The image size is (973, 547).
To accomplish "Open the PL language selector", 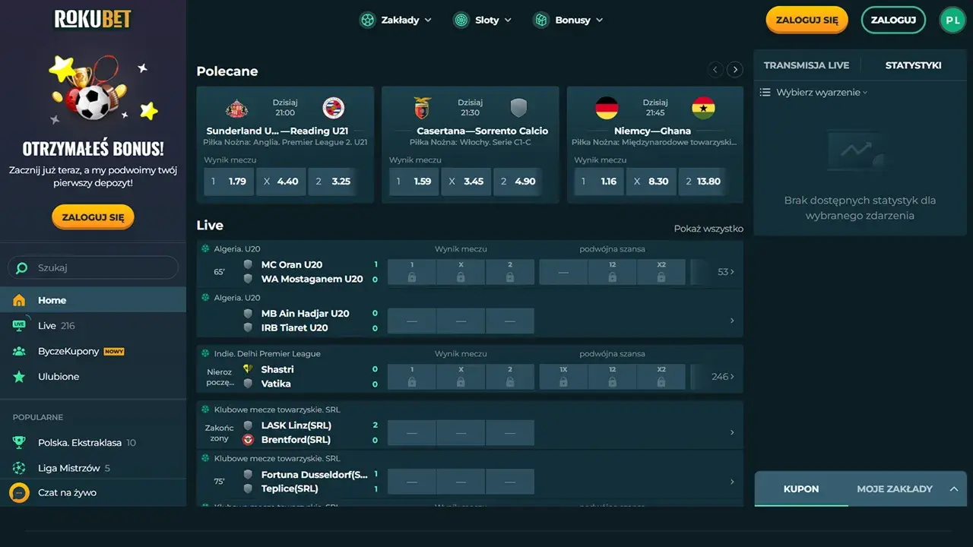I will [952, 20].
